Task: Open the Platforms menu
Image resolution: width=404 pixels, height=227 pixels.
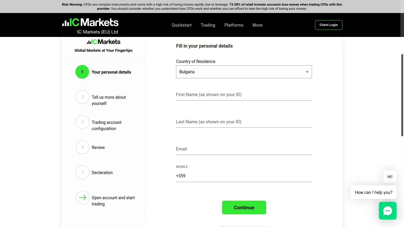Action: [234, 25]
